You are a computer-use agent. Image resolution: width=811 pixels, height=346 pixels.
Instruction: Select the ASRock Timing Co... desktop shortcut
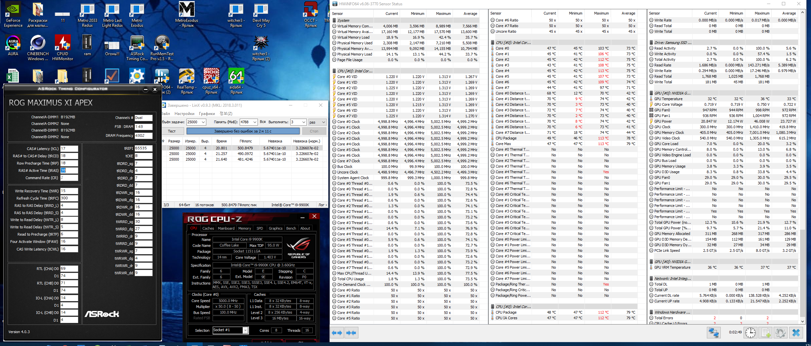click(137, 48)
